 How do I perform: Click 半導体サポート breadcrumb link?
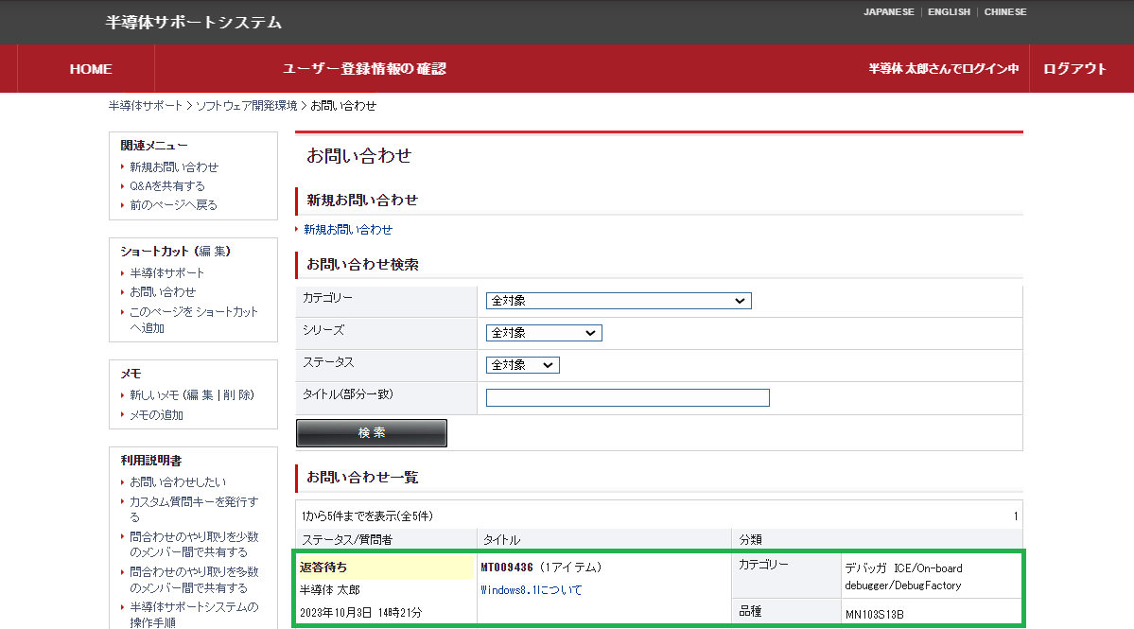pyautogui.click(x=146, y=106)
